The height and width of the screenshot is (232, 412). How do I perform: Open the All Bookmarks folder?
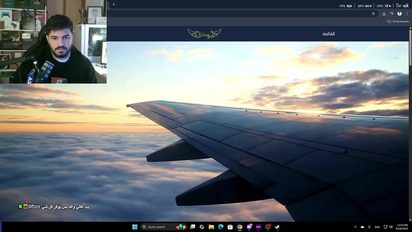click(x=398, y=22)
